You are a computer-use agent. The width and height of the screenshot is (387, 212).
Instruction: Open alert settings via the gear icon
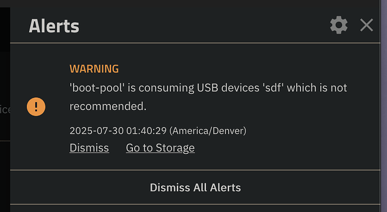339,25
